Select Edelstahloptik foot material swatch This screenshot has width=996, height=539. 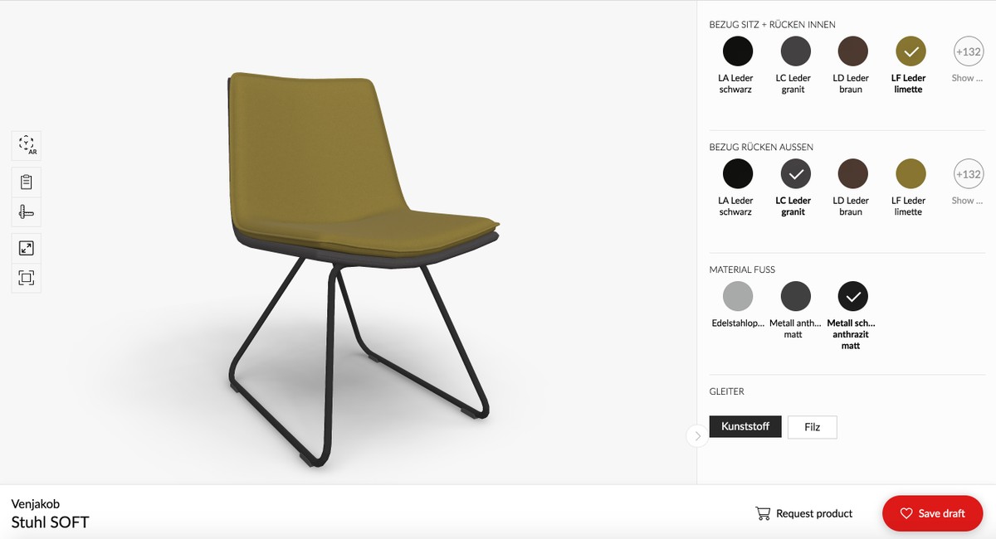point(737,296)
